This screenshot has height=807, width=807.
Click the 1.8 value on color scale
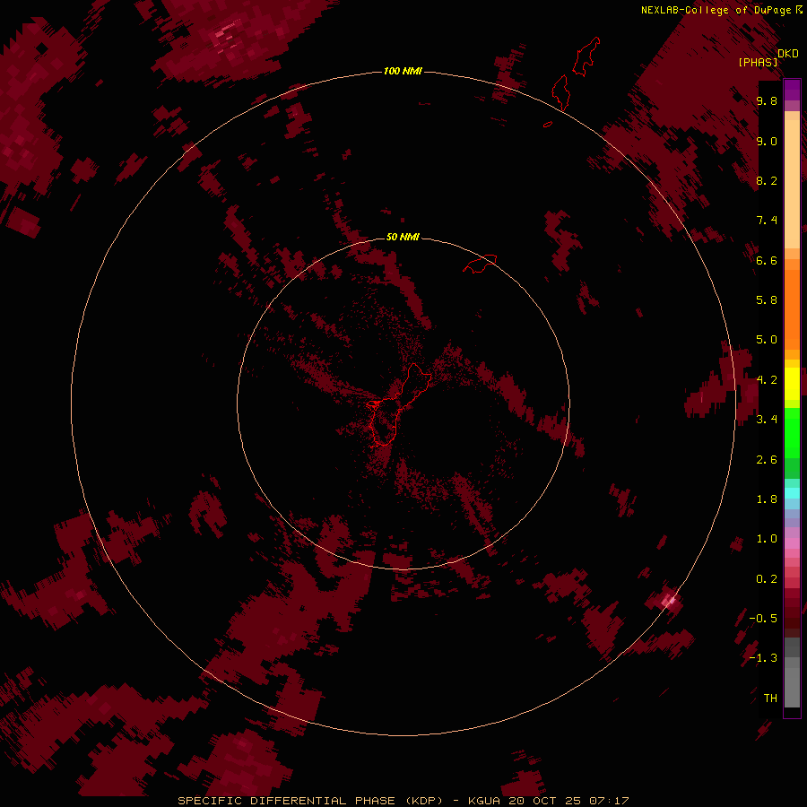click(x=767, y=499)
